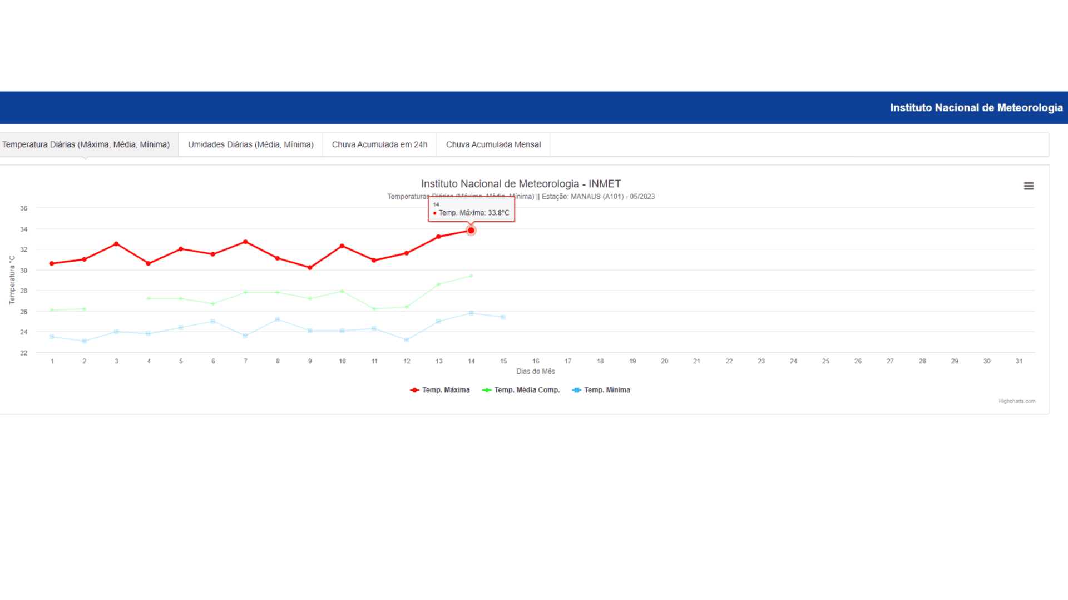Select the red Temp. Máxima point on day 7
Image resolution: width=1068 pixels, height=600 pixels.
[245, 242]
